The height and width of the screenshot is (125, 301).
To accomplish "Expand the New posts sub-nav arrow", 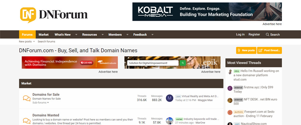I will point(34,41).
